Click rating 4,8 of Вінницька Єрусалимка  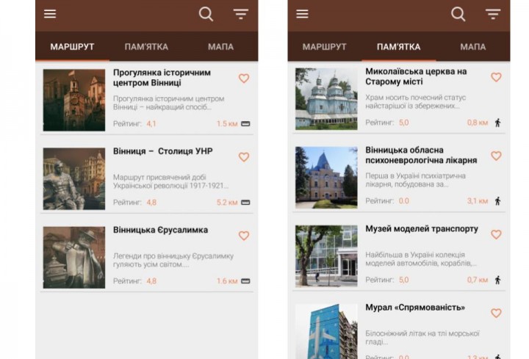click(151, 280)
